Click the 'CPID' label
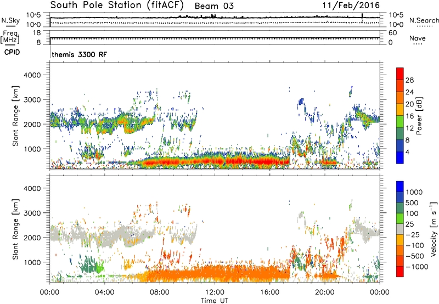Viewport: 439px width, 304px height. click(12, 52)
